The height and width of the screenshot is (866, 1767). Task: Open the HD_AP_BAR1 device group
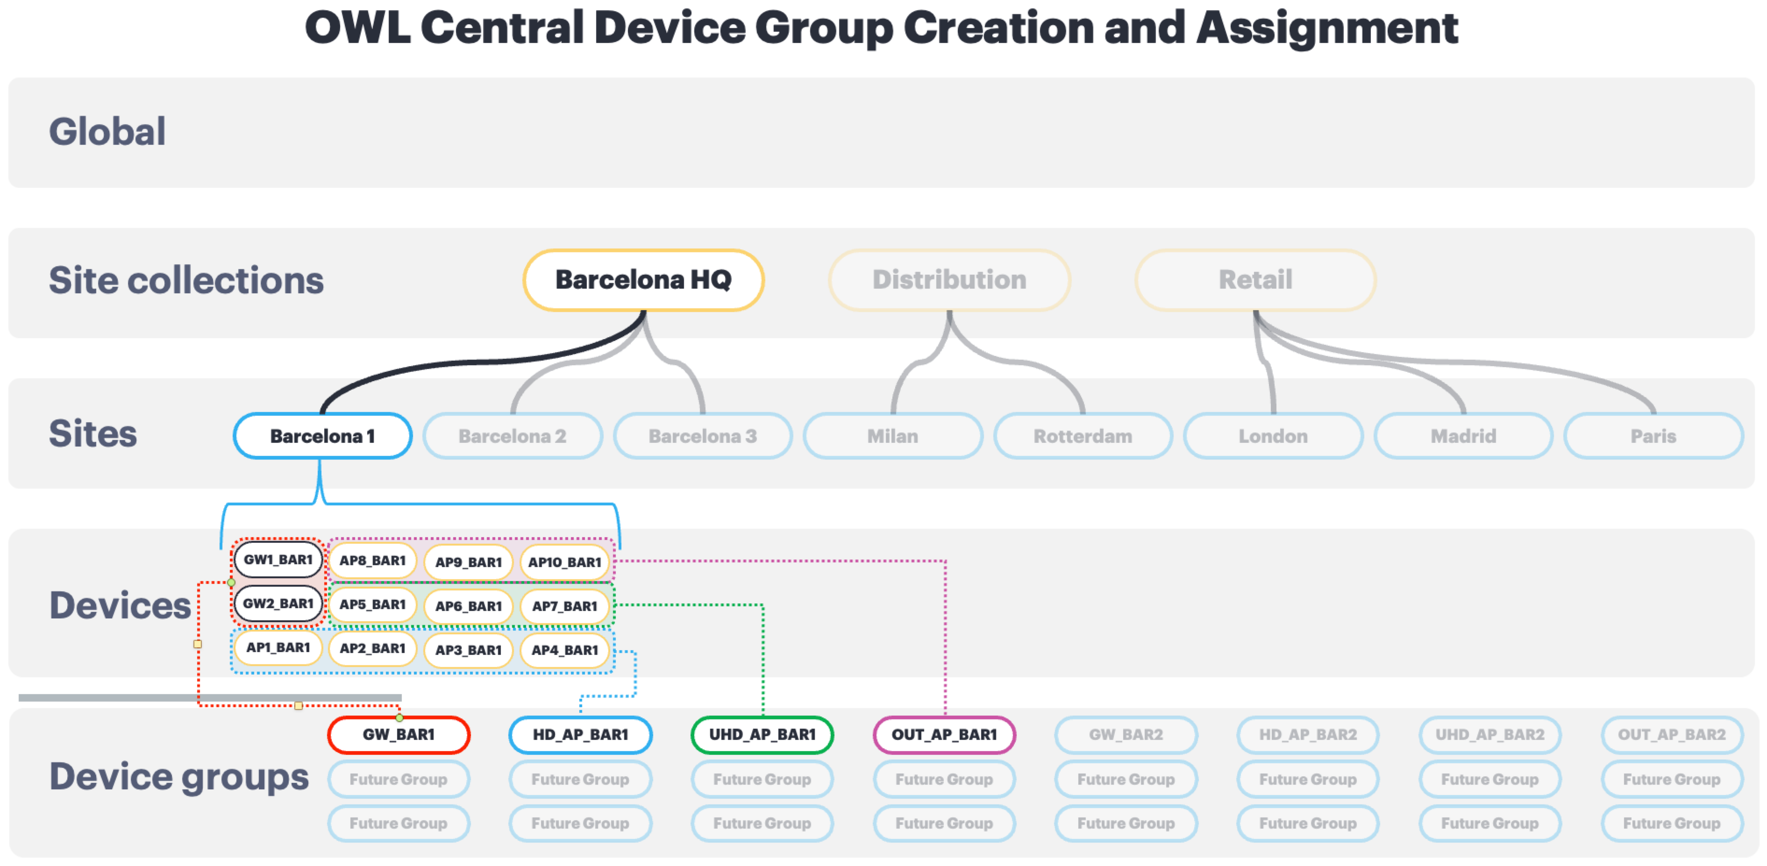click(x=580, y=735)
